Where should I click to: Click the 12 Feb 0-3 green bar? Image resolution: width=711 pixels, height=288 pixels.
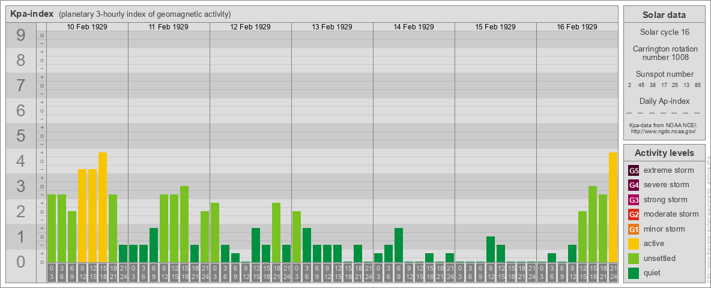point(215,232)
